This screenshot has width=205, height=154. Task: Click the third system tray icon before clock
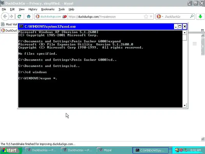186,150
